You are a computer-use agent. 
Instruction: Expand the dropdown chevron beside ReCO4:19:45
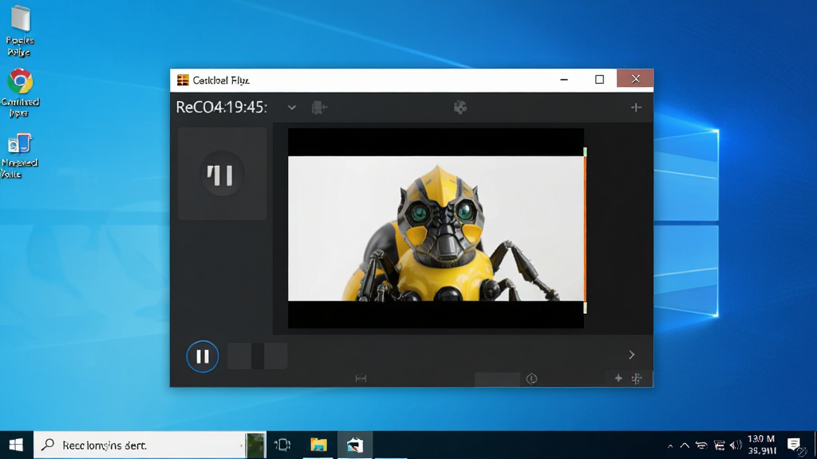click(x=292, y=108)
